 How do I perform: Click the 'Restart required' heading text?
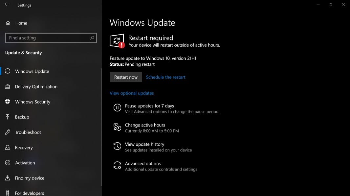[x=151, y=38]
